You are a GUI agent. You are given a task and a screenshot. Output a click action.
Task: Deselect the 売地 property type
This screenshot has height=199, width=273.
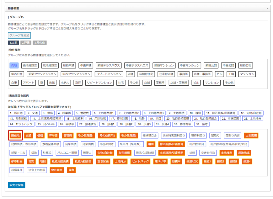[x=14, y=66]
